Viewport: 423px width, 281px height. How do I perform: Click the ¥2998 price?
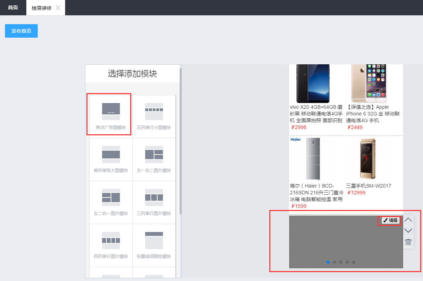298,128
